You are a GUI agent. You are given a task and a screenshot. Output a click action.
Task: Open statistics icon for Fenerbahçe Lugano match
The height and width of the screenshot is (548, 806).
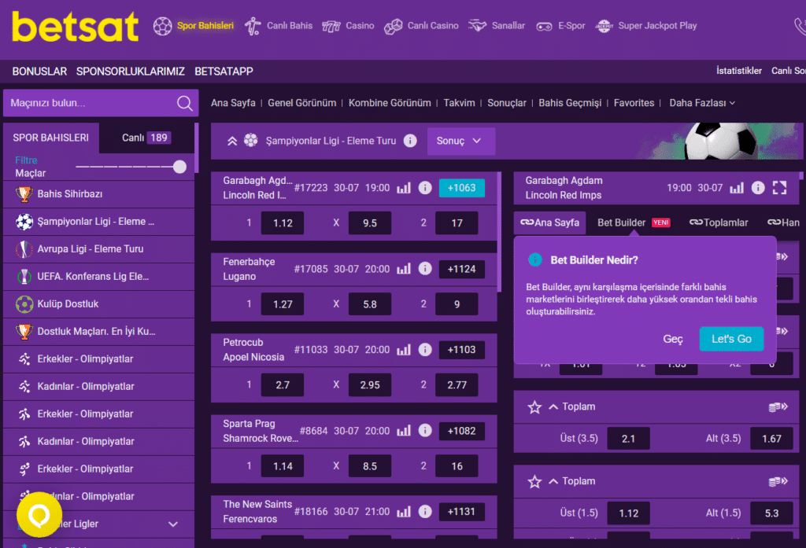click(404, 269)
